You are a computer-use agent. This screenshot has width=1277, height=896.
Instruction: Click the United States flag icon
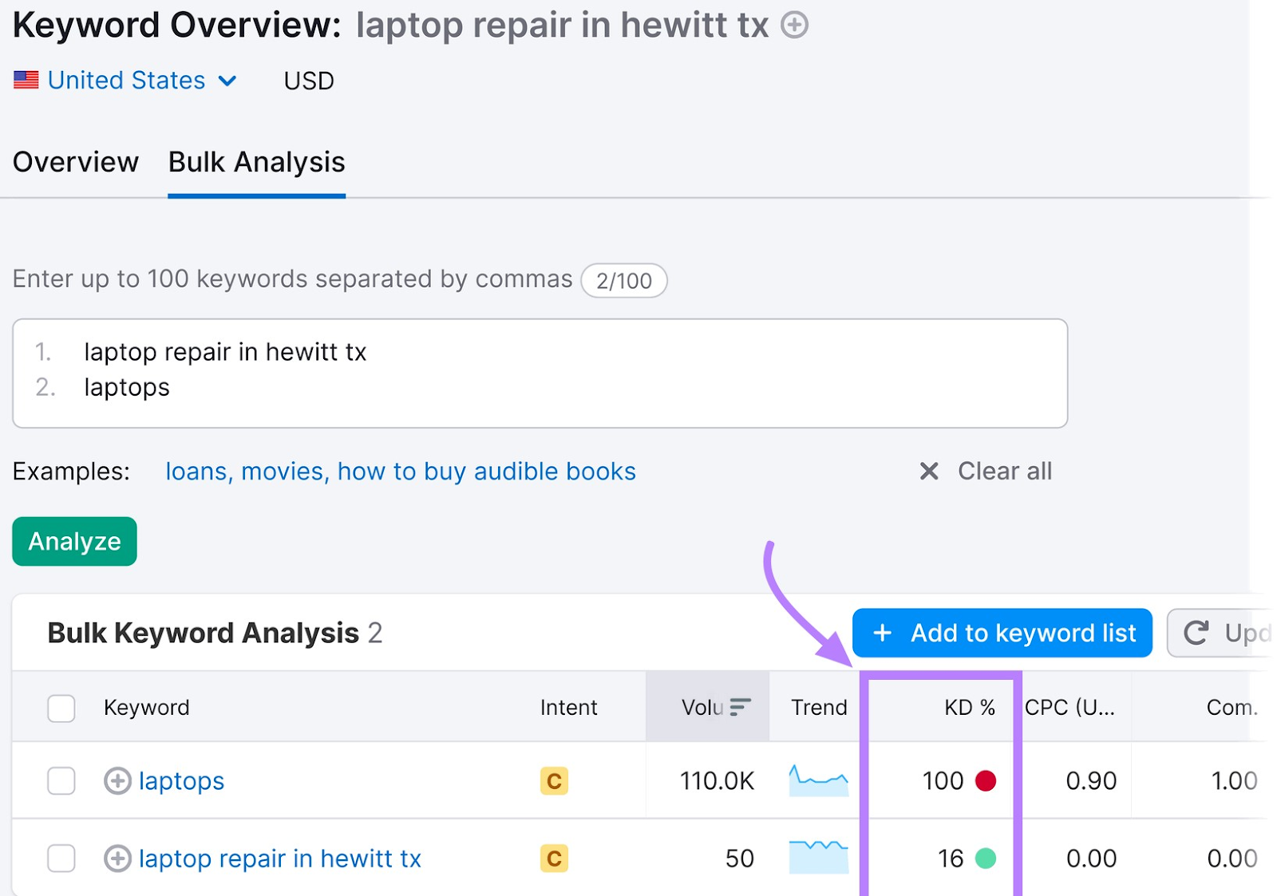click(x=26, y=80)
